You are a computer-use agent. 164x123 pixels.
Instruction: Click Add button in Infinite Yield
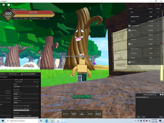[138, 117]
